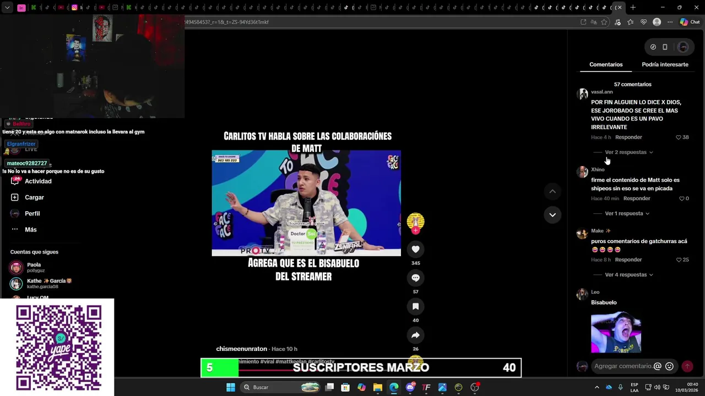Share the video with the arrow icon
Screen dimensions: 705x396
click(x=415, y=335)
